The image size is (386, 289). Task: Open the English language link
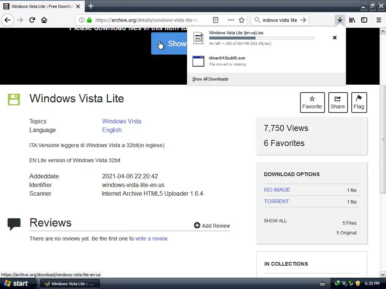(112, 130)
